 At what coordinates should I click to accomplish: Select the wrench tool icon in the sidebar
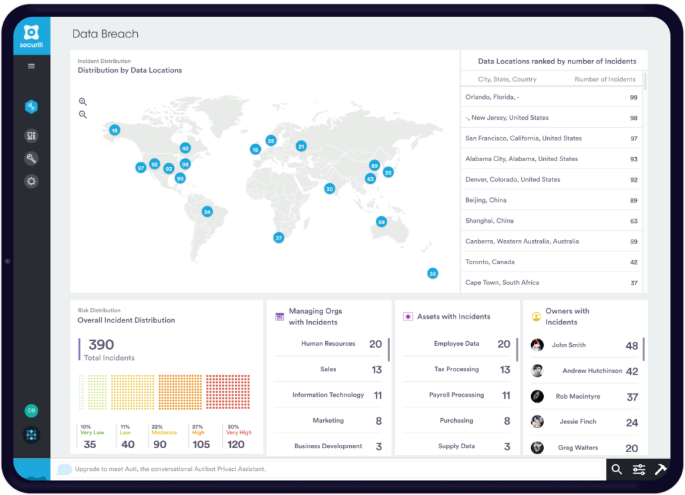coord(31,159)
